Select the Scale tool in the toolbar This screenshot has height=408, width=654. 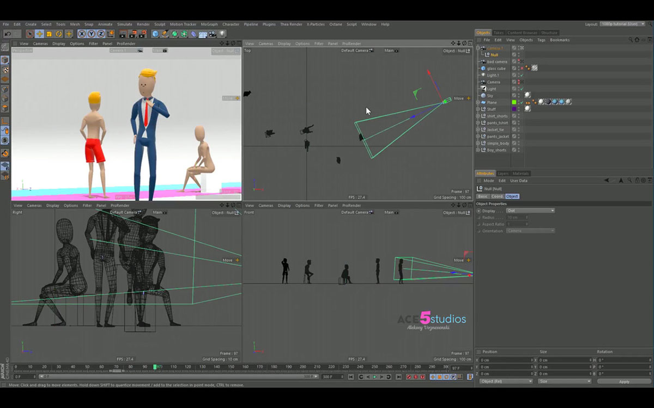pyautogui.click(x=49, y=34)
